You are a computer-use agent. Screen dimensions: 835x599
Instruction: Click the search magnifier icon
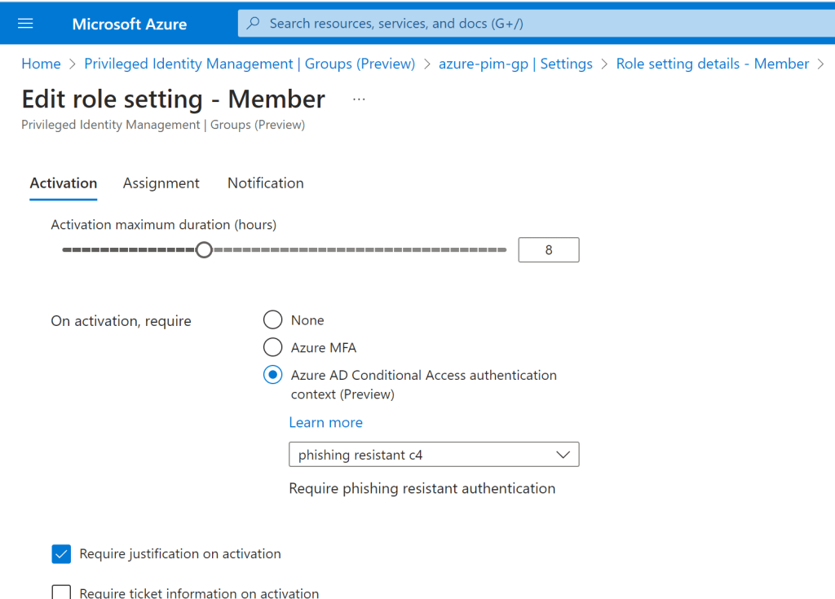(254, 24)
